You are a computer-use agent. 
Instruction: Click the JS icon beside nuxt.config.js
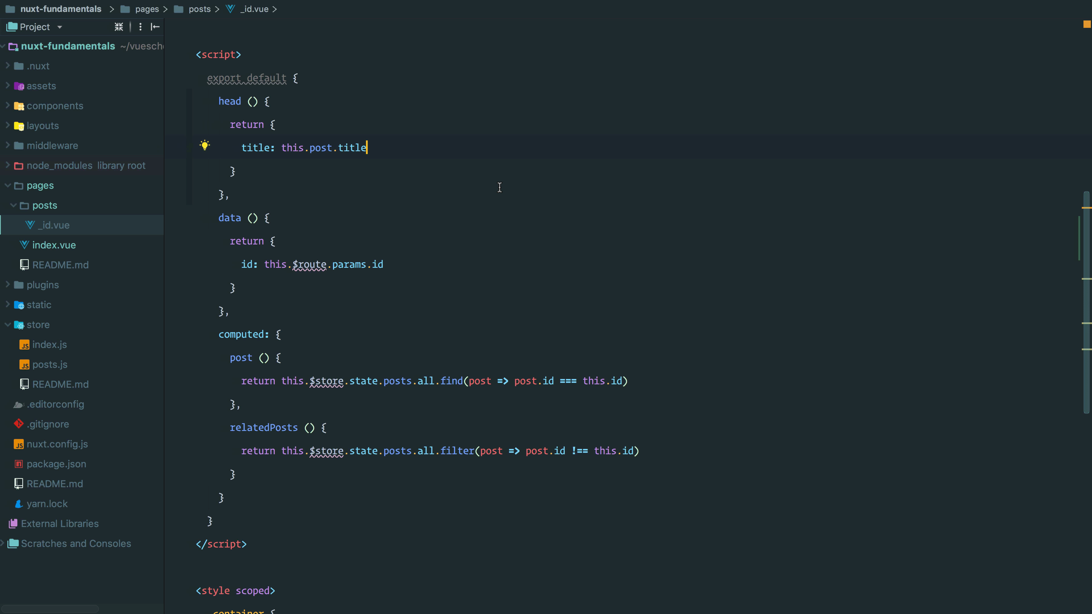(19, 444)
